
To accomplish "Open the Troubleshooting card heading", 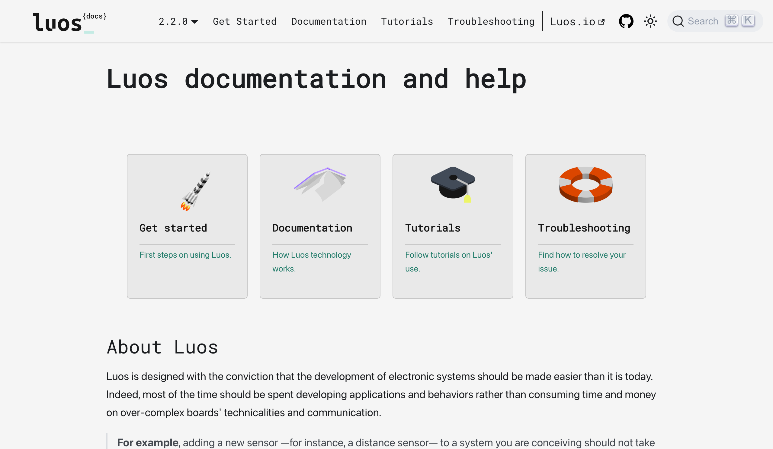I will 584,228.
